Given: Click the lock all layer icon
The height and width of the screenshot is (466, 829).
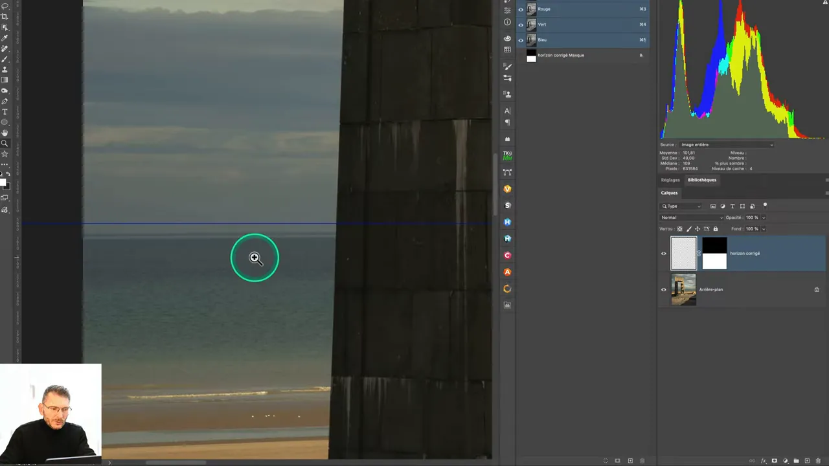Looking at the screenshot, I should coord(715,228).
